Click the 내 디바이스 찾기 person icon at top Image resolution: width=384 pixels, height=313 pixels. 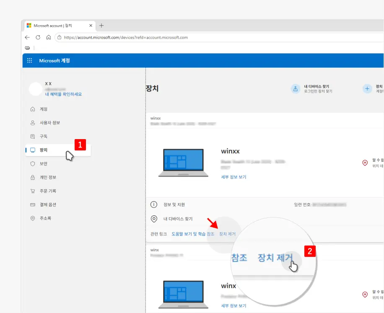pyautogui.click(x=296, y=88)
